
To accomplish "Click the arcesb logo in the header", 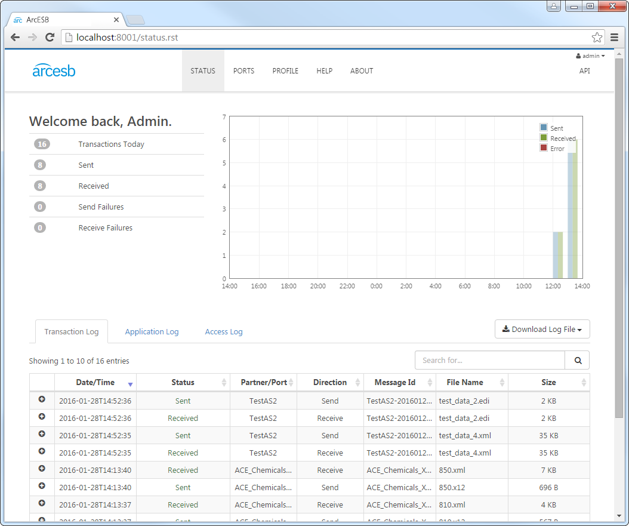I will (54, 70).
